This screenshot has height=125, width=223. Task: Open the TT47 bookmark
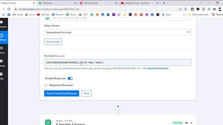pos(83,15)
